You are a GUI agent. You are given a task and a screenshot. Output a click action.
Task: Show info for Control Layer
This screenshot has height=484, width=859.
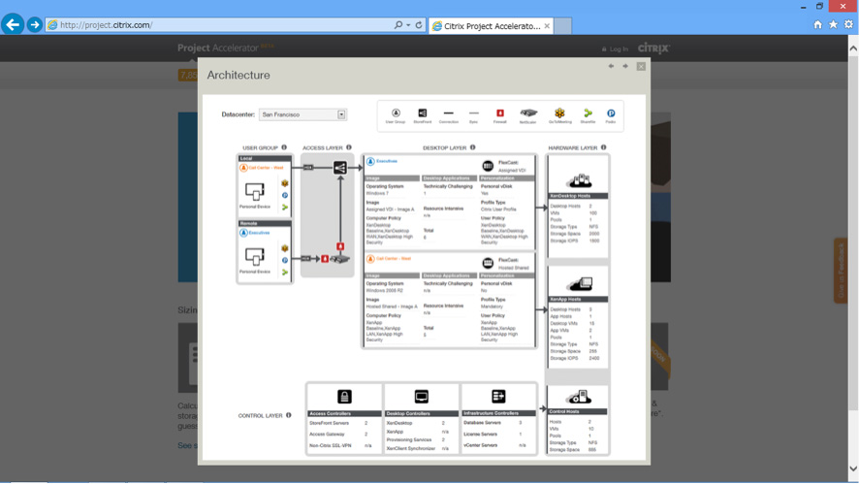tap(289, 415)
